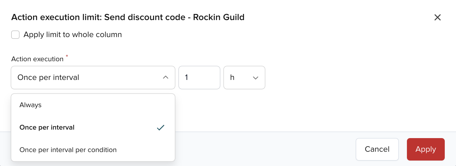This screenshot has height=166, width=456.
Task: Click the red required asterisk marker
Action: 67,56
